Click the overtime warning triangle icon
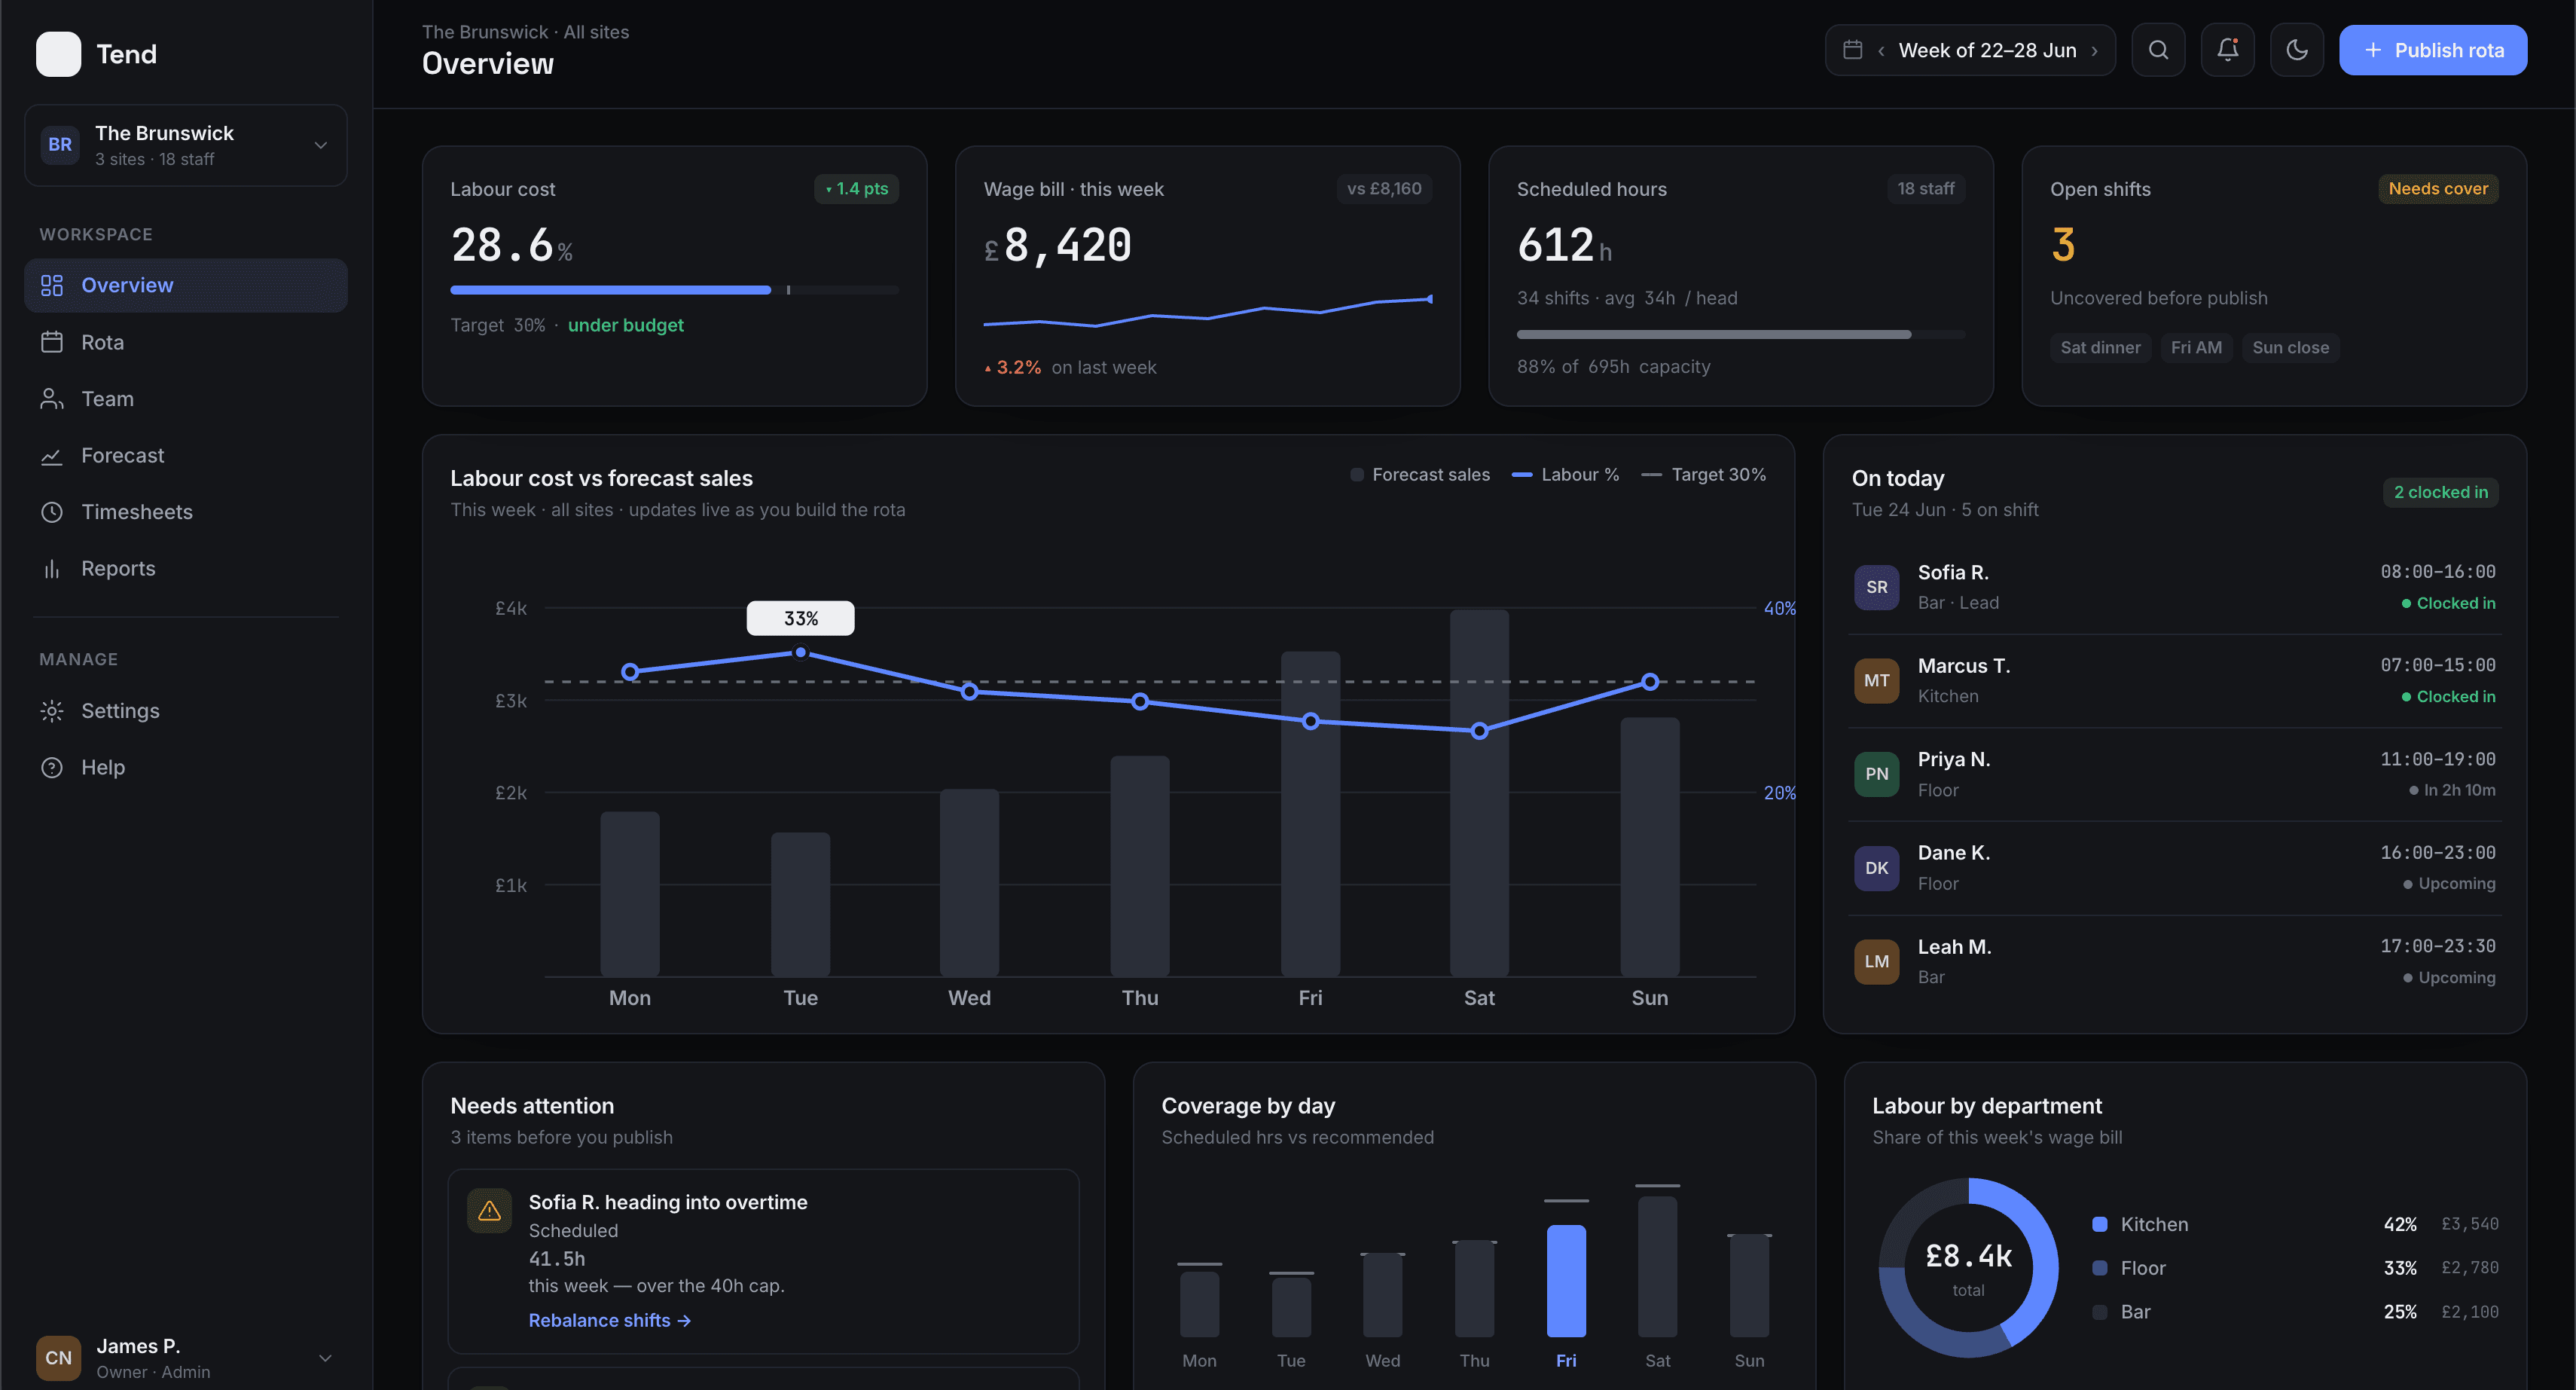 (489, 1211)
